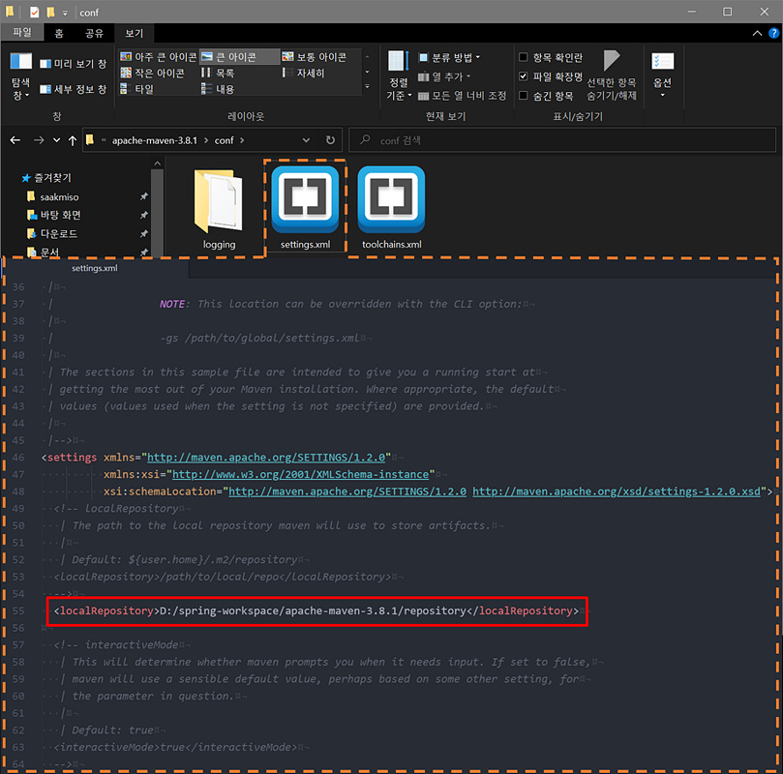Unpin Downloads (다운로드) using its pin icon

(x=144, y=233)
